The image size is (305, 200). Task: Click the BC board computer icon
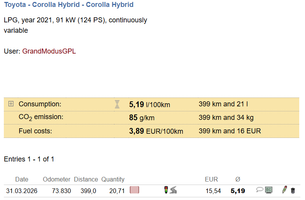(x=269, y=190)
